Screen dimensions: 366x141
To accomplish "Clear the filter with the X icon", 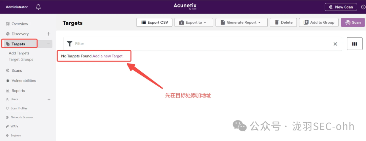I will tap(335, 44).
